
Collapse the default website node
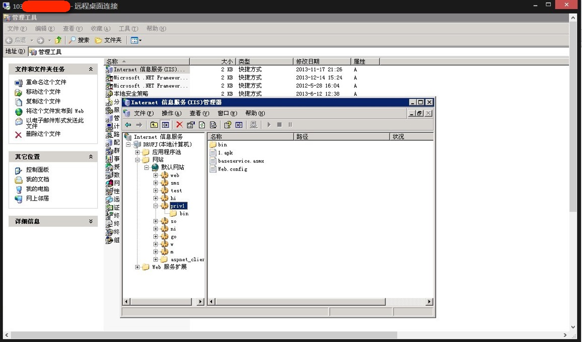tap(146, 167)
